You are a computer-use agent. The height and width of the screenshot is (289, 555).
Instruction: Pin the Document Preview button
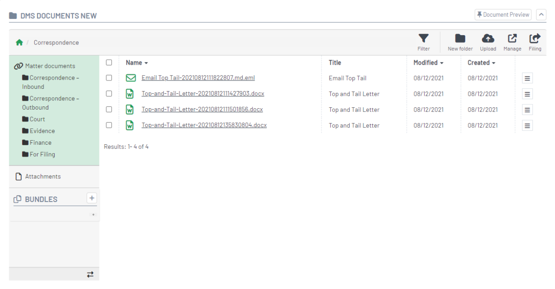tap(503, 15)
